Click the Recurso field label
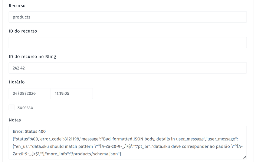This screenshot has height=162, width=256. (x=17, y=6)
